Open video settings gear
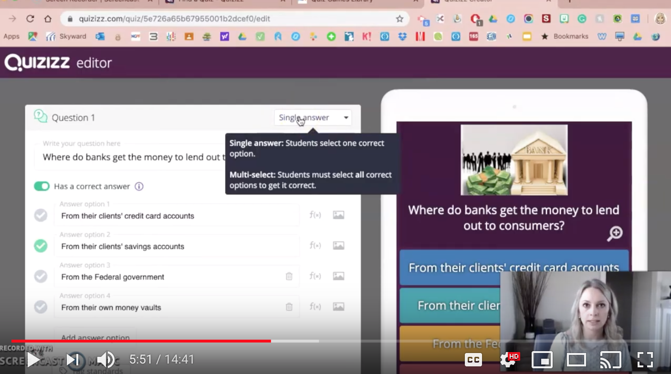The height and width of the screenshot is (374, 671). point(508,359)
